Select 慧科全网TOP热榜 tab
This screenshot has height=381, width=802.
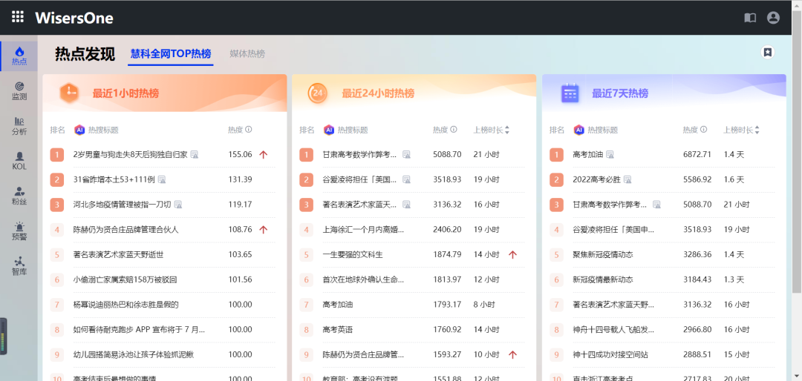point(171,54)
